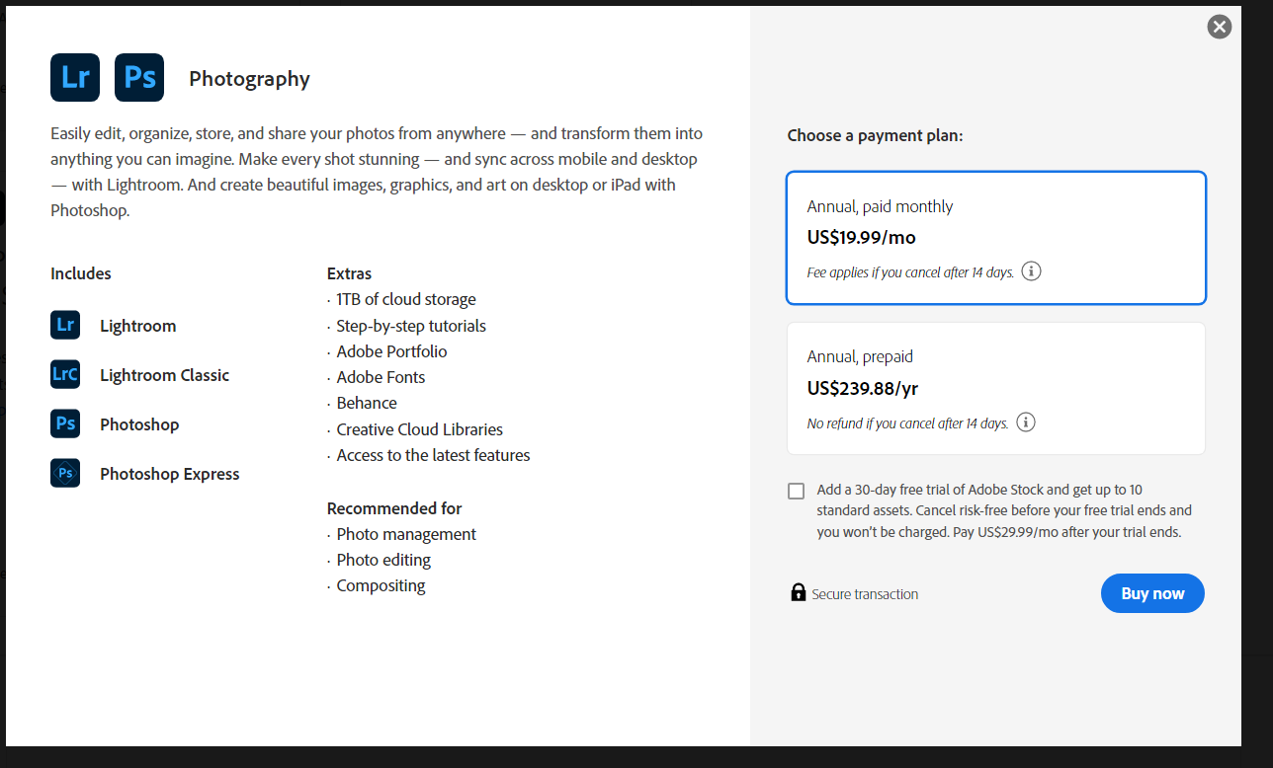1273x768 pixels.
Task: Click the US$19.99/mo price text
Action: click(x=862, y=237)
